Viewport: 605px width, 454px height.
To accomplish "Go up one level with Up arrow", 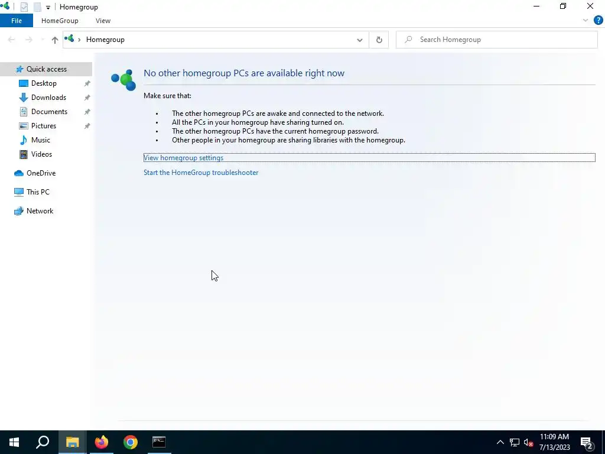I will [x=55, y=40].
